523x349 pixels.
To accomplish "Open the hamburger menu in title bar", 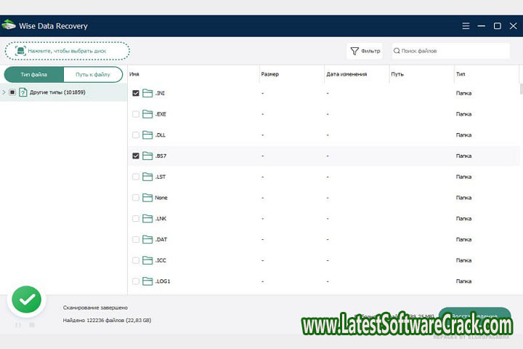I will [466, 25].
